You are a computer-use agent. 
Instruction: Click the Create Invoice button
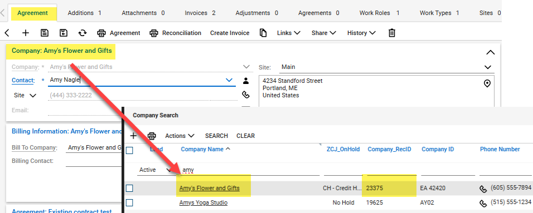tap(230, 33)
